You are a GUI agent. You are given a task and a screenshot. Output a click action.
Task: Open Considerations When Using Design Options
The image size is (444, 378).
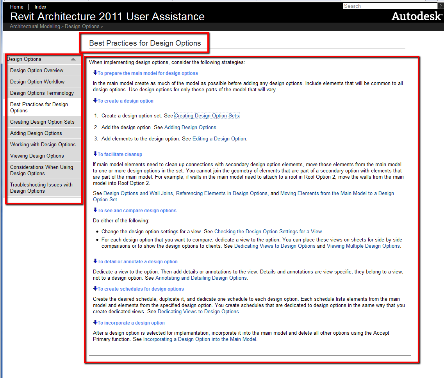tap(44, 170)
